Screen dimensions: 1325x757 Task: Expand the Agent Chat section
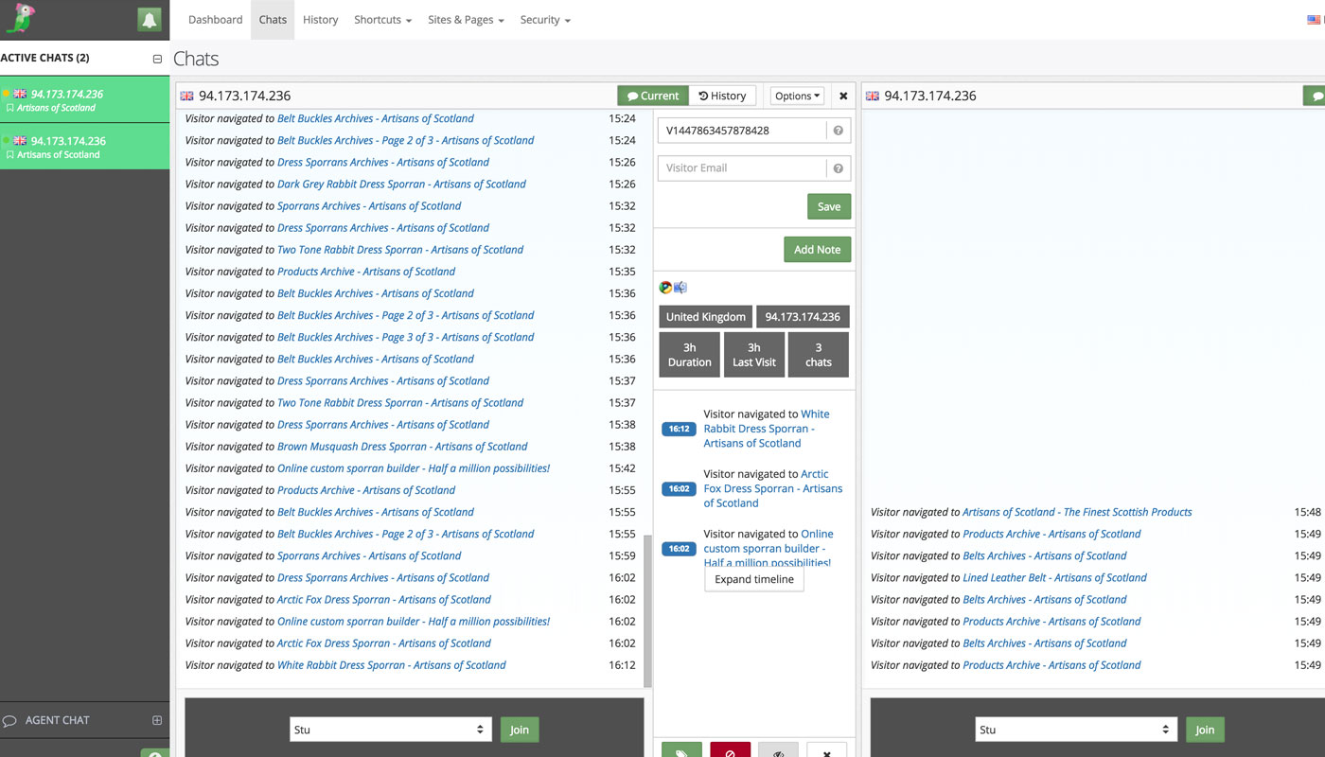click(x=157, y=720)
